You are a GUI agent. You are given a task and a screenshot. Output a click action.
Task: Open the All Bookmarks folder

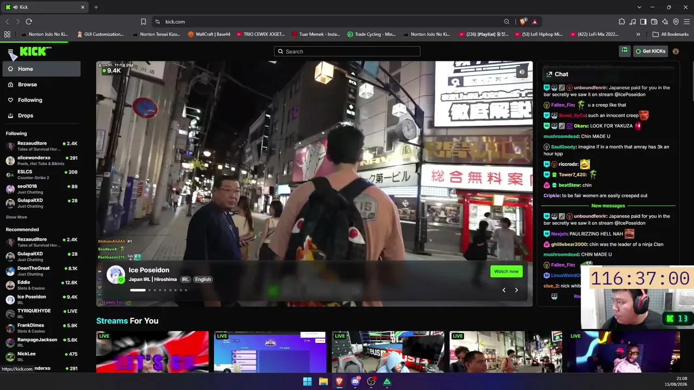click(x=671, y=34)
